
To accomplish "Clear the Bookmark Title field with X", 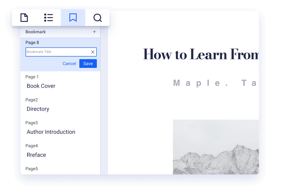I will tap(93, 52).
